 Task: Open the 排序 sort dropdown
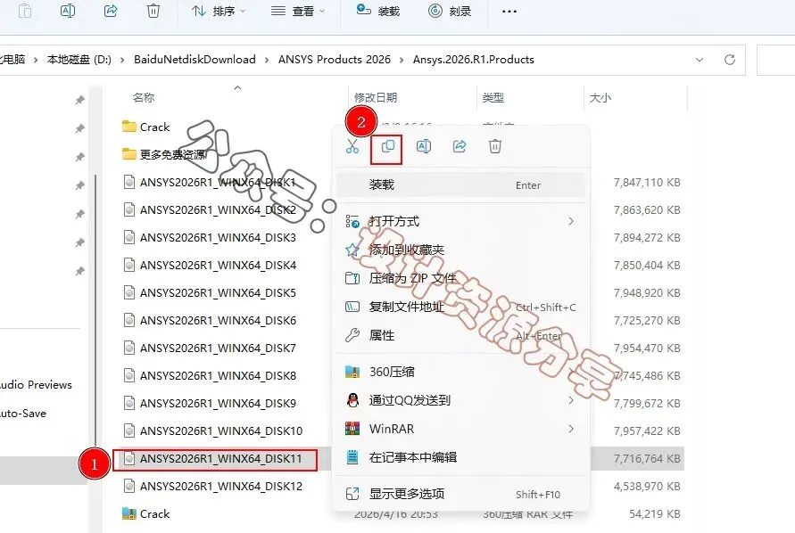219,11
